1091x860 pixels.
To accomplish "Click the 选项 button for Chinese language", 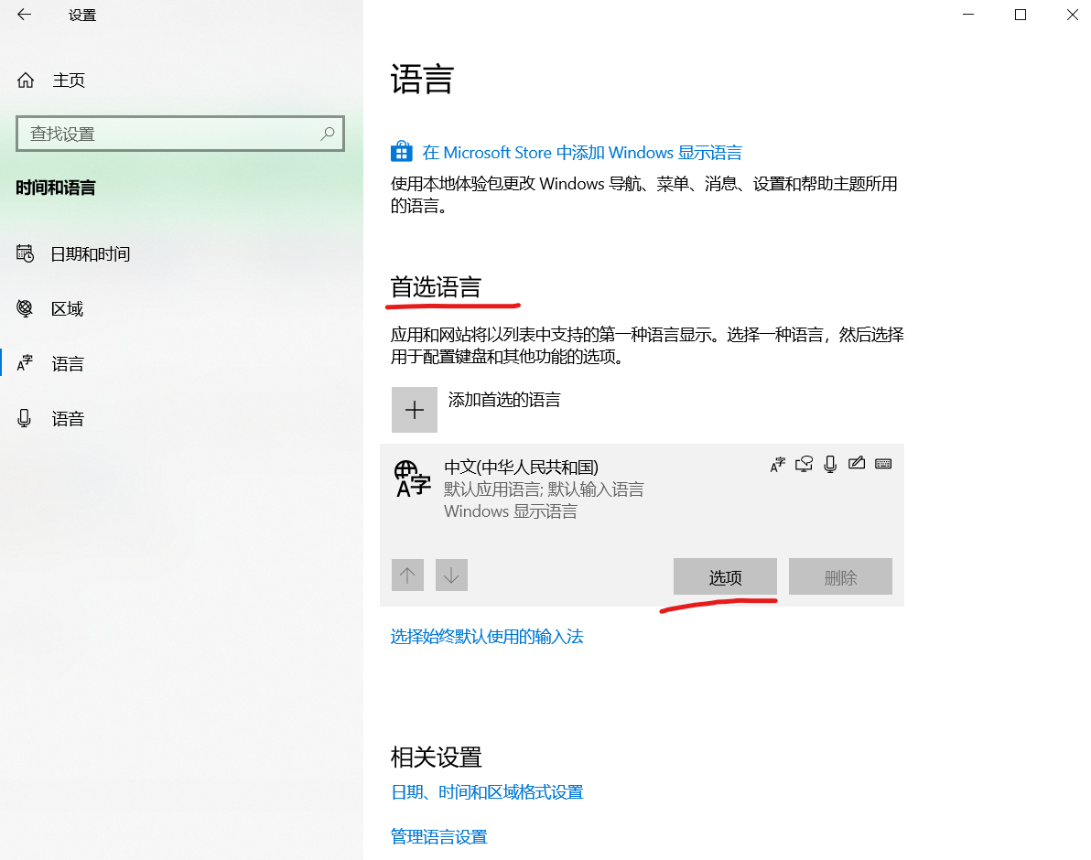I will pyautogui.click(x=724, y=576).
